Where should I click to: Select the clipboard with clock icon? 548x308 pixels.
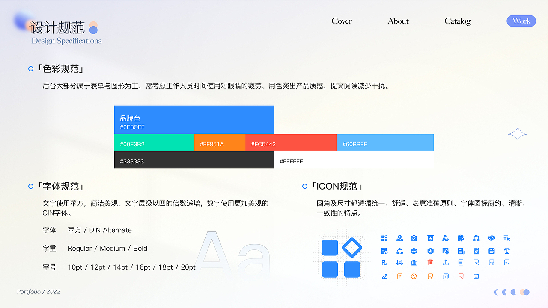tap(476, 251)
